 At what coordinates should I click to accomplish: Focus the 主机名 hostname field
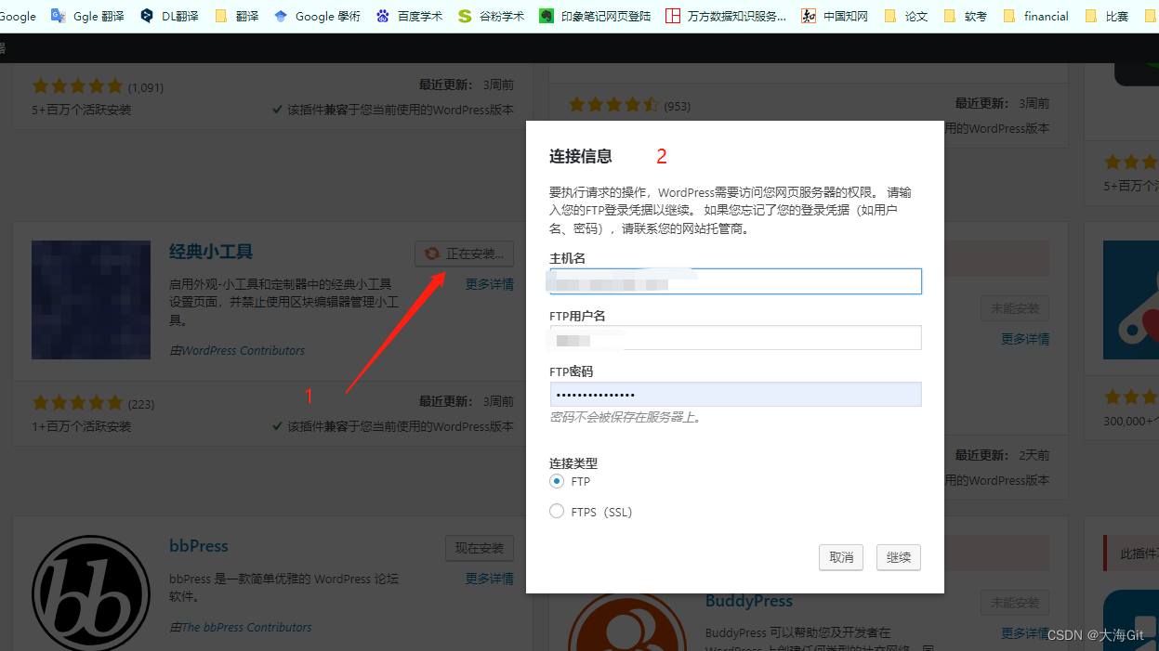click(x=735, y=281)
